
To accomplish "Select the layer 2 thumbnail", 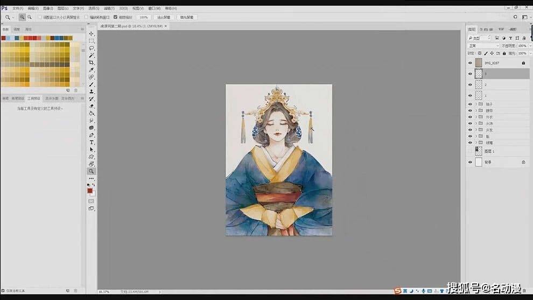I will tap(479, 85).
